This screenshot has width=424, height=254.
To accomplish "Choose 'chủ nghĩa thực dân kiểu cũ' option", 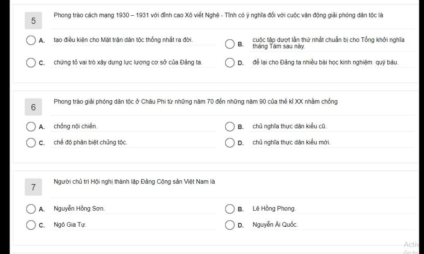I will point(230,127).
